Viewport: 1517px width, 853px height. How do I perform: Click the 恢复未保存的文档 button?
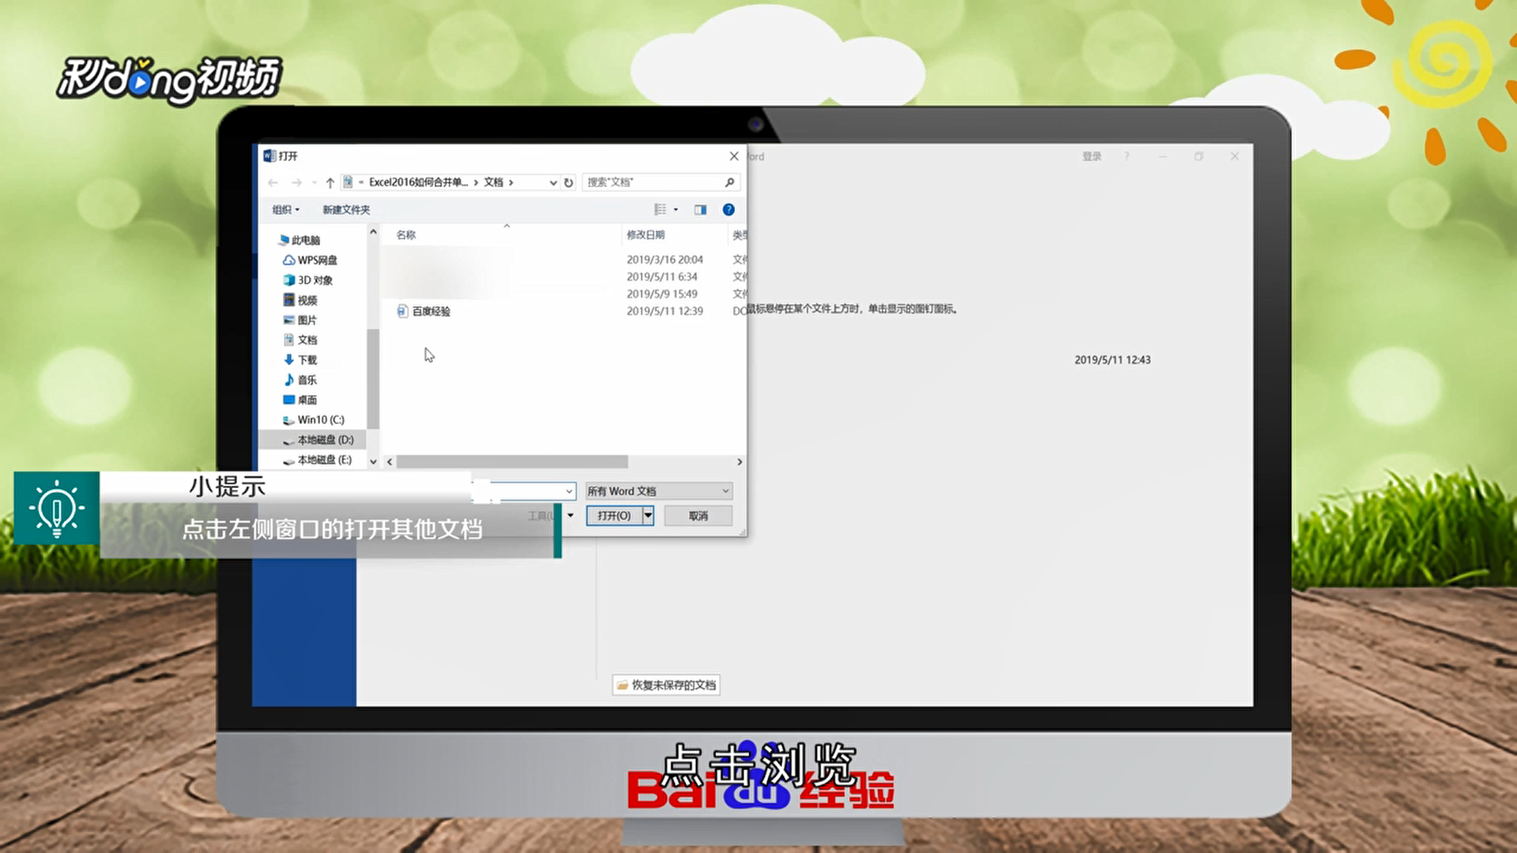coord(666,685)
